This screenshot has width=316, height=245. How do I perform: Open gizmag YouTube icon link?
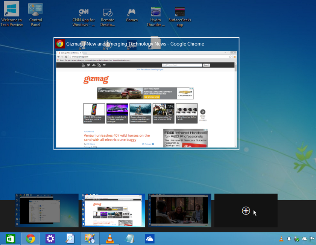[x=83, y=65]
